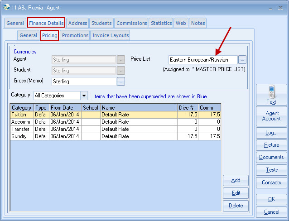Select the Invoice Layouts sub-tab
This screenshot has width=289, height=221.
111,35
